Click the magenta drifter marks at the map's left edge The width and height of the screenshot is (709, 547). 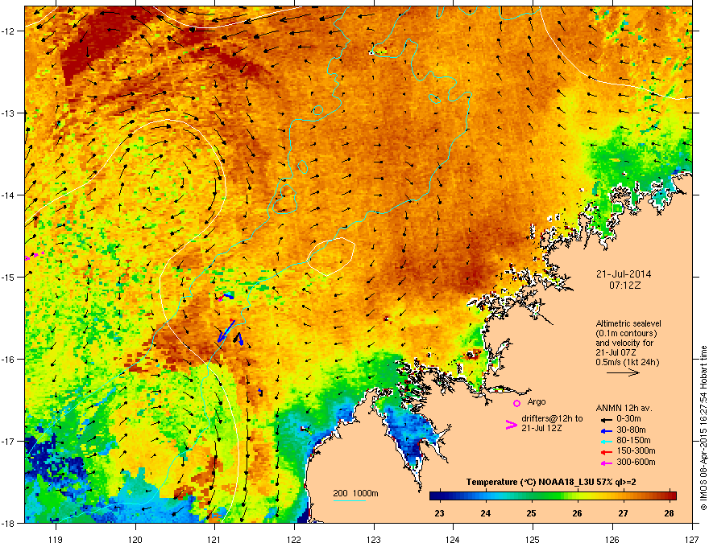point(34,256)
